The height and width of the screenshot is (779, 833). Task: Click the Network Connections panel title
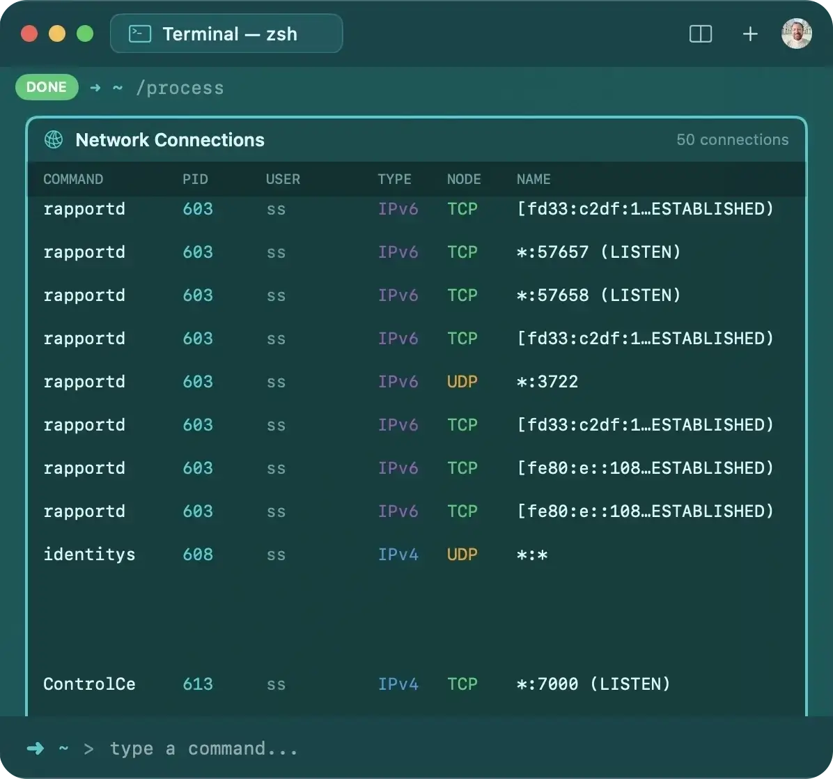click(170, 140)
